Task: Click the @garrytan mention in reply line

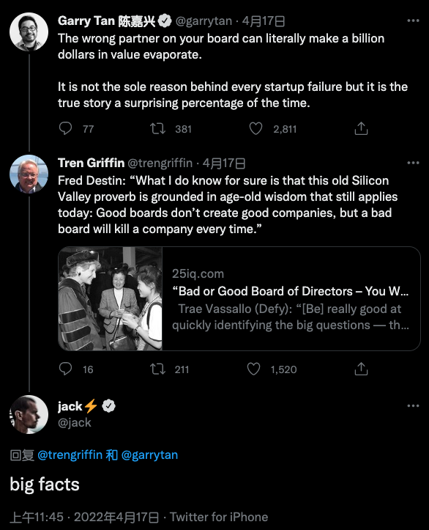Action: pos(149,455)
